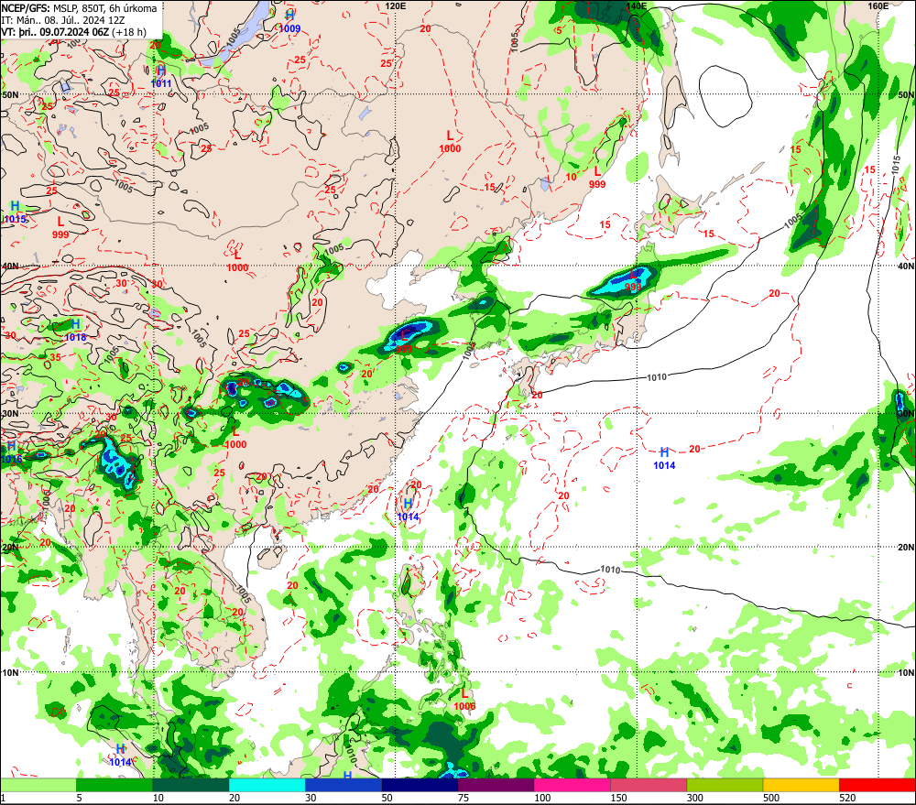Click the legend value 75 label
916x805 pixels.
pos(463,798)
